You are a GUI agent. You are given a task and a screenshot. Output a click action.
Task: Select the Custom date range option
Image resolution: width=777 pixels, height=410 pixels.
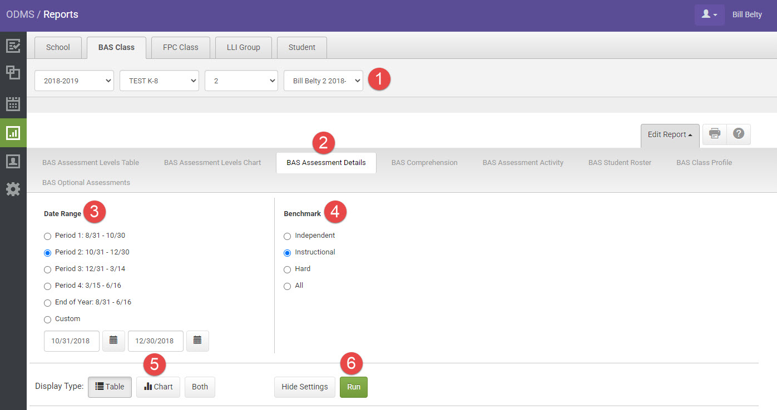[48, 319]
